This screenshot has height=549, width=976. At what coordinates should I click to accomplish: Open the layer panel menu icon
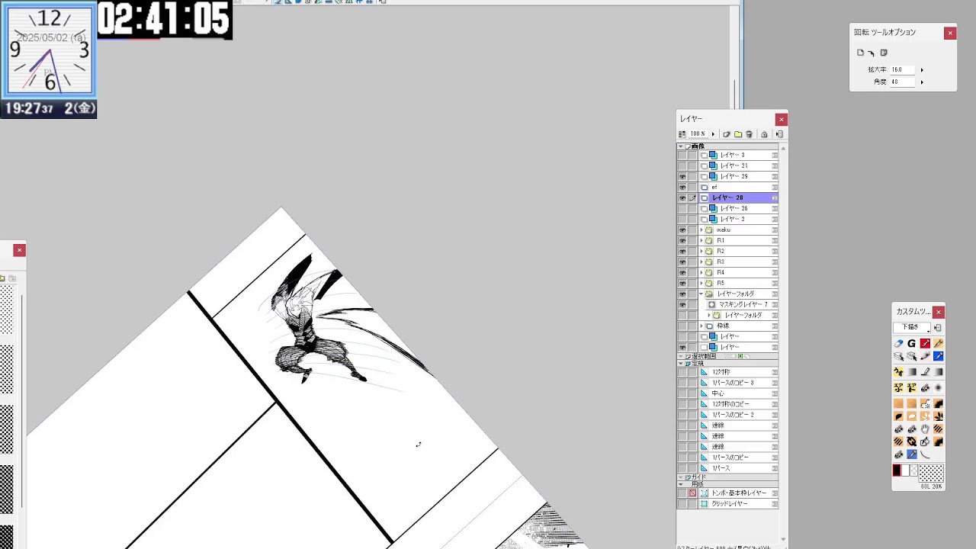(x=779, y=134)
